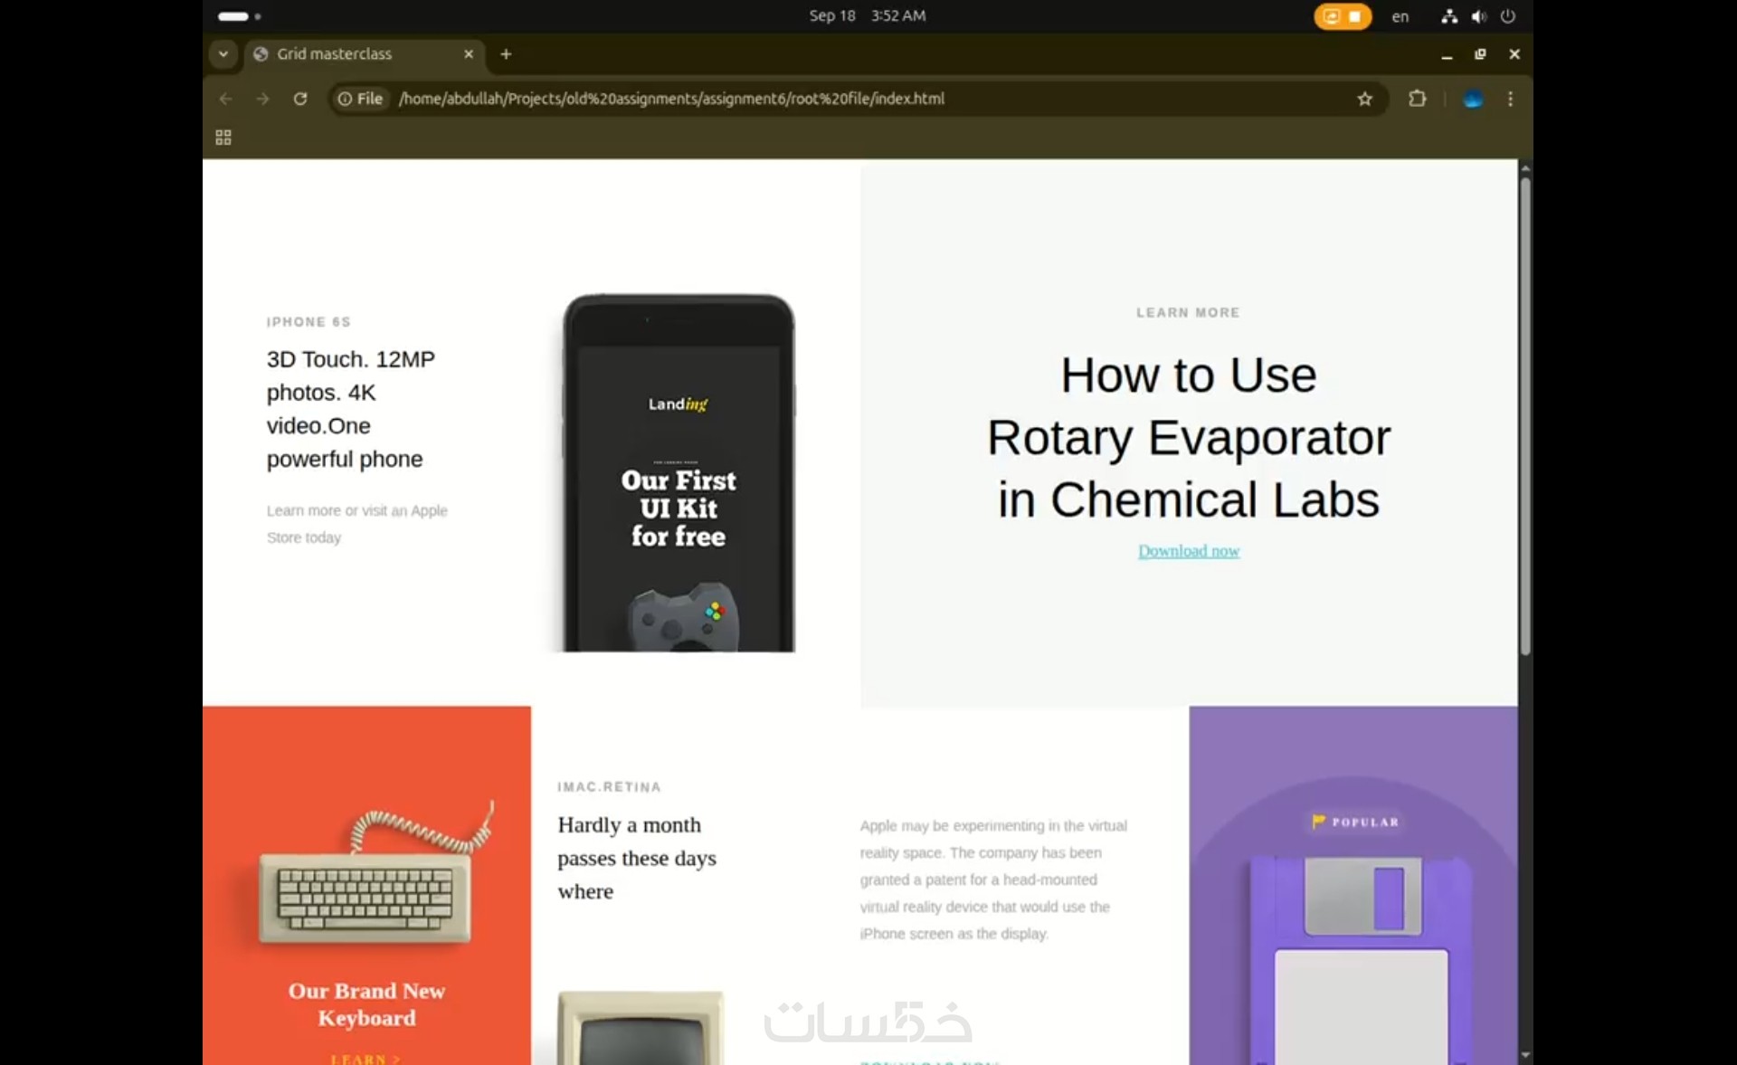1737x1065 pixels.
Task: Click the phone mockup image
Action: pos(679,472)
